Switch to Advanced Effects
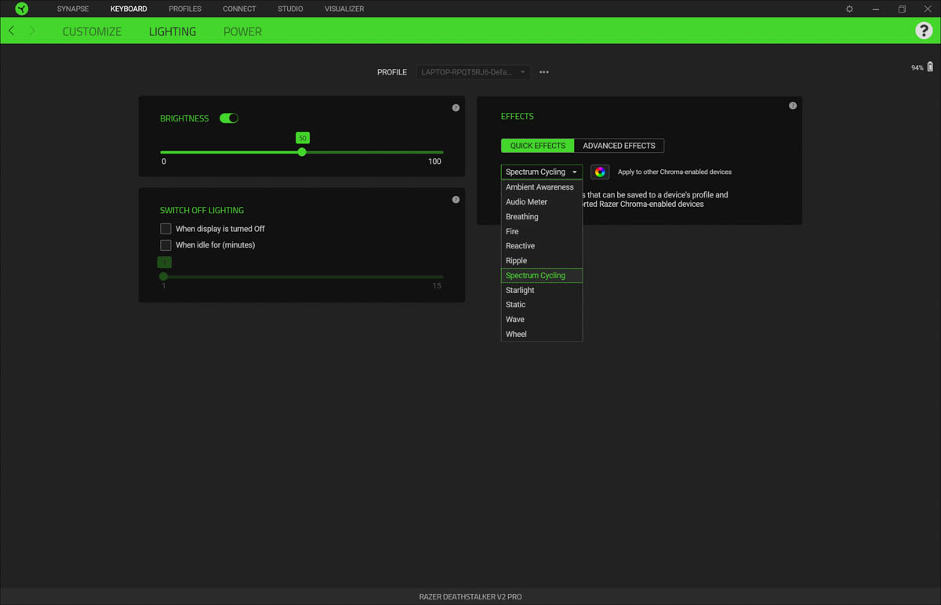941x605 pixels. (x=619, y=146)
